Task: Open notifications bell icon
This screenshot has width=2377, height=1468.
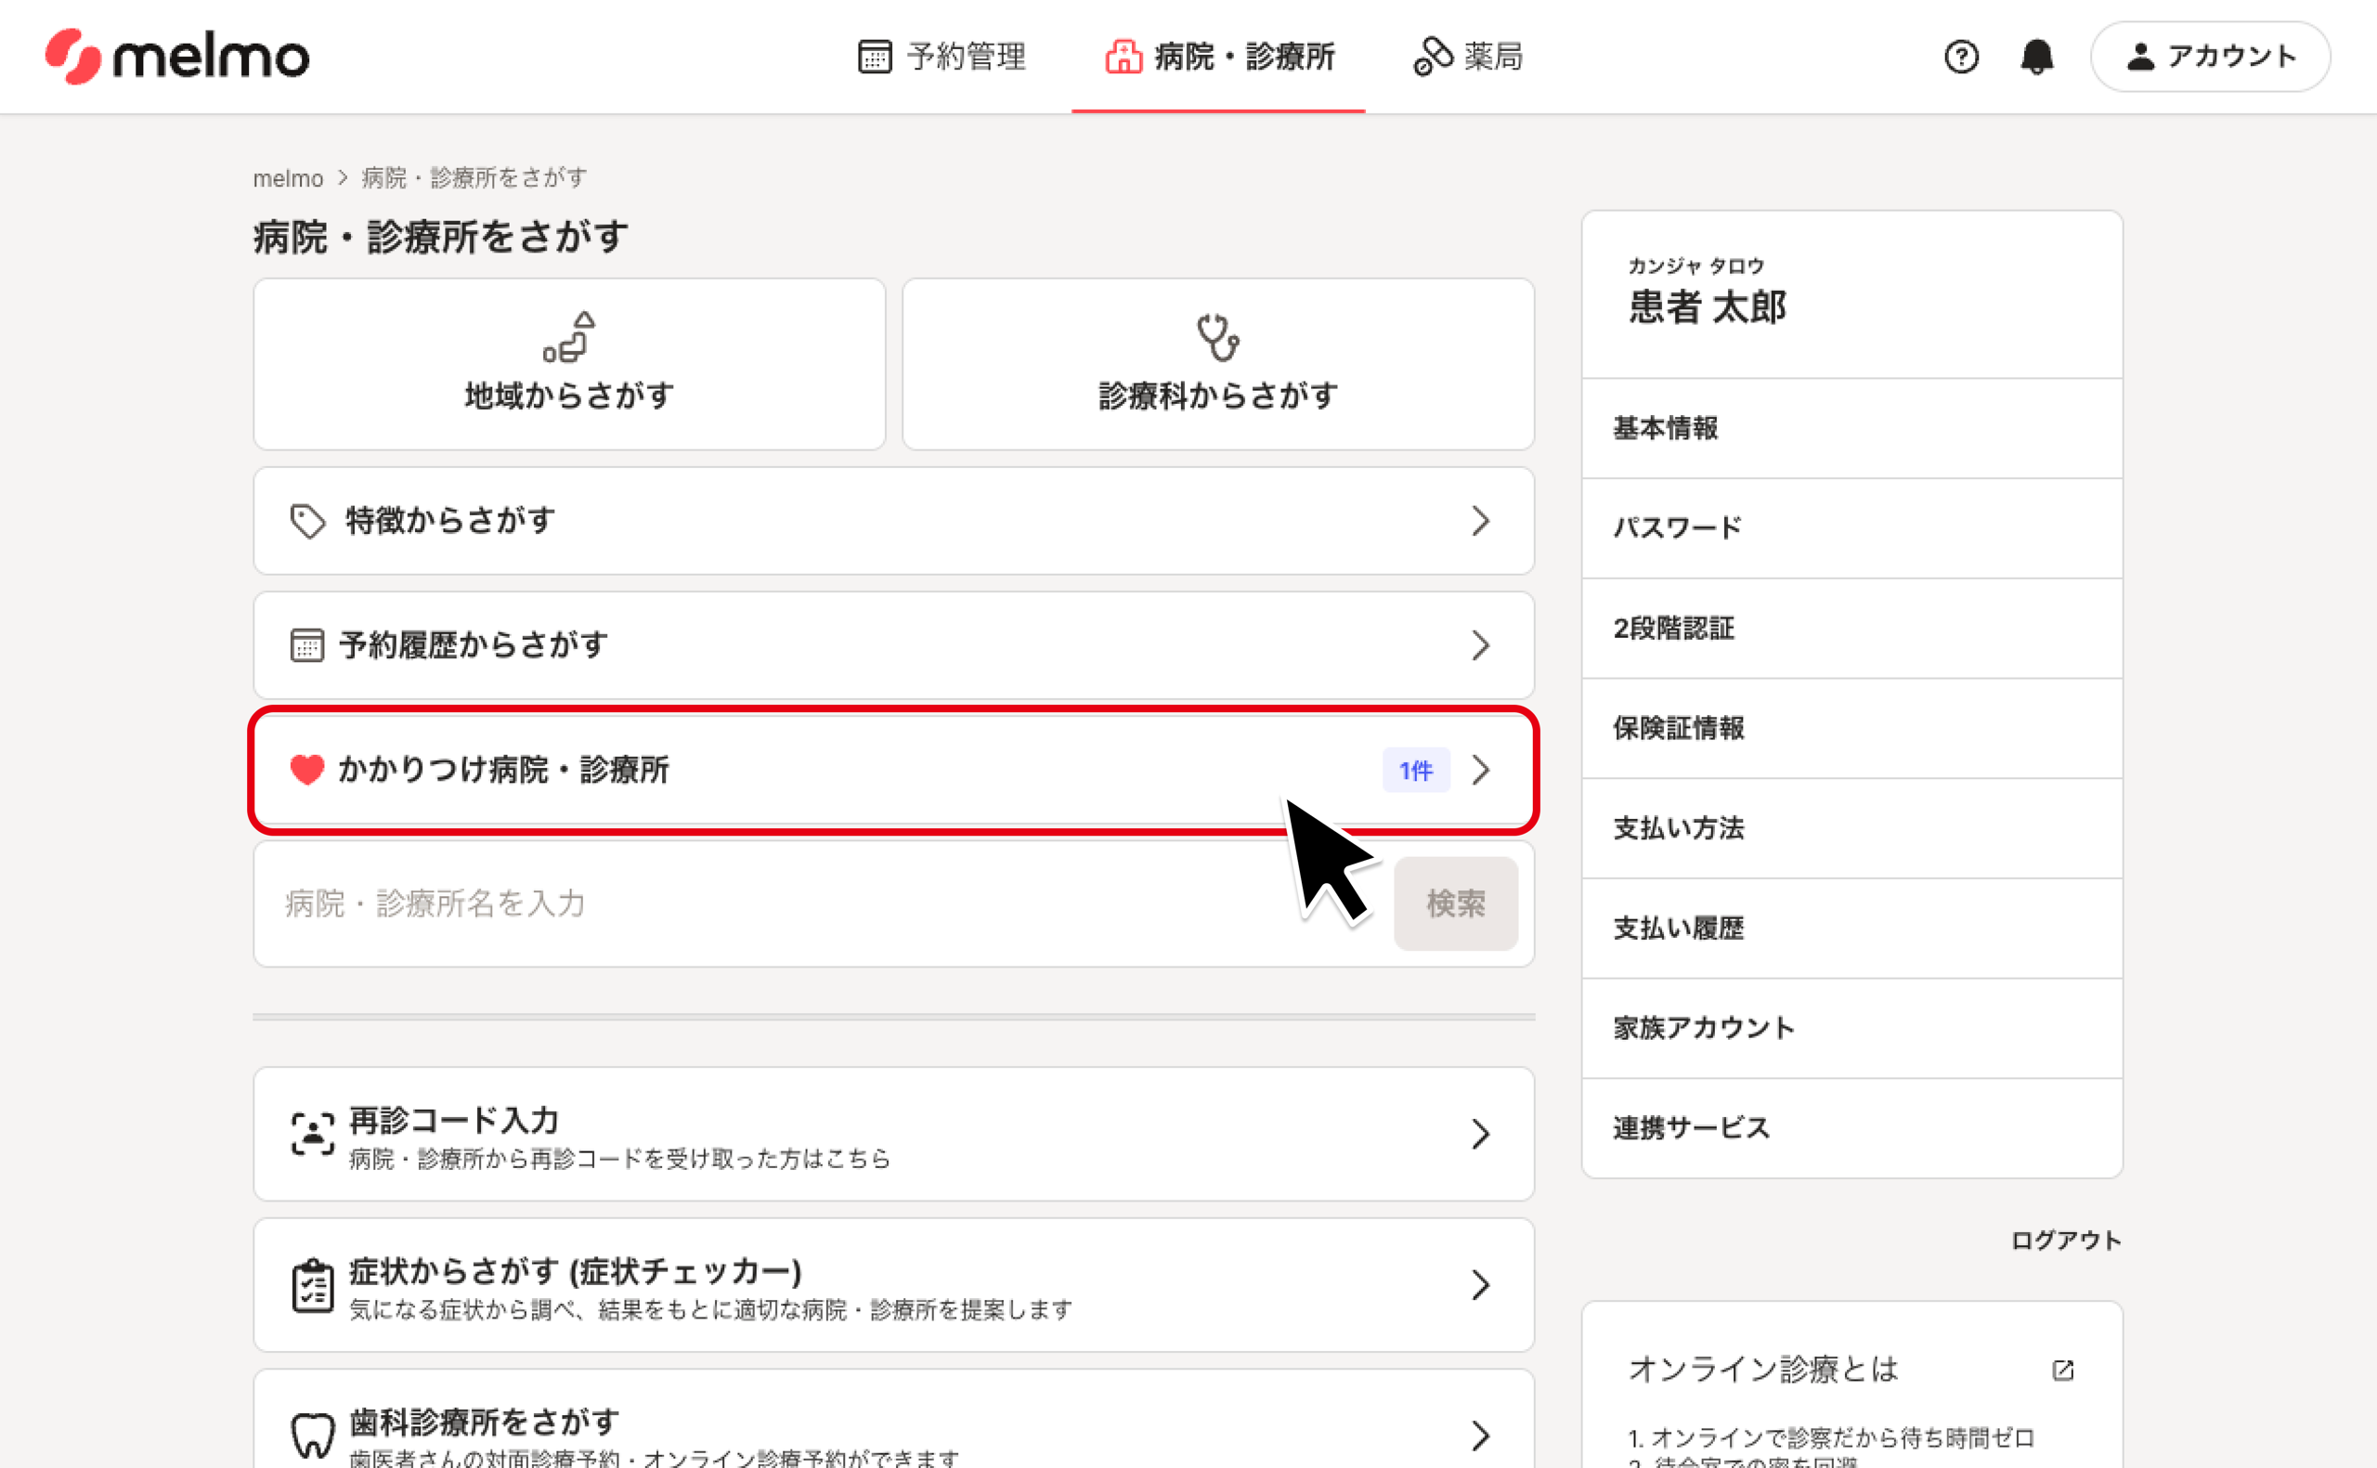Action: (2036, 57)
